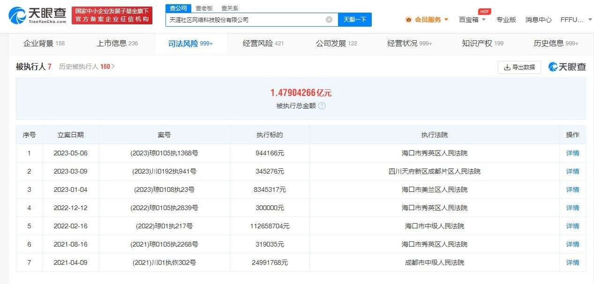
Task: Open 详情 for case 川0192执941号
Action: (x=572, y=171)
